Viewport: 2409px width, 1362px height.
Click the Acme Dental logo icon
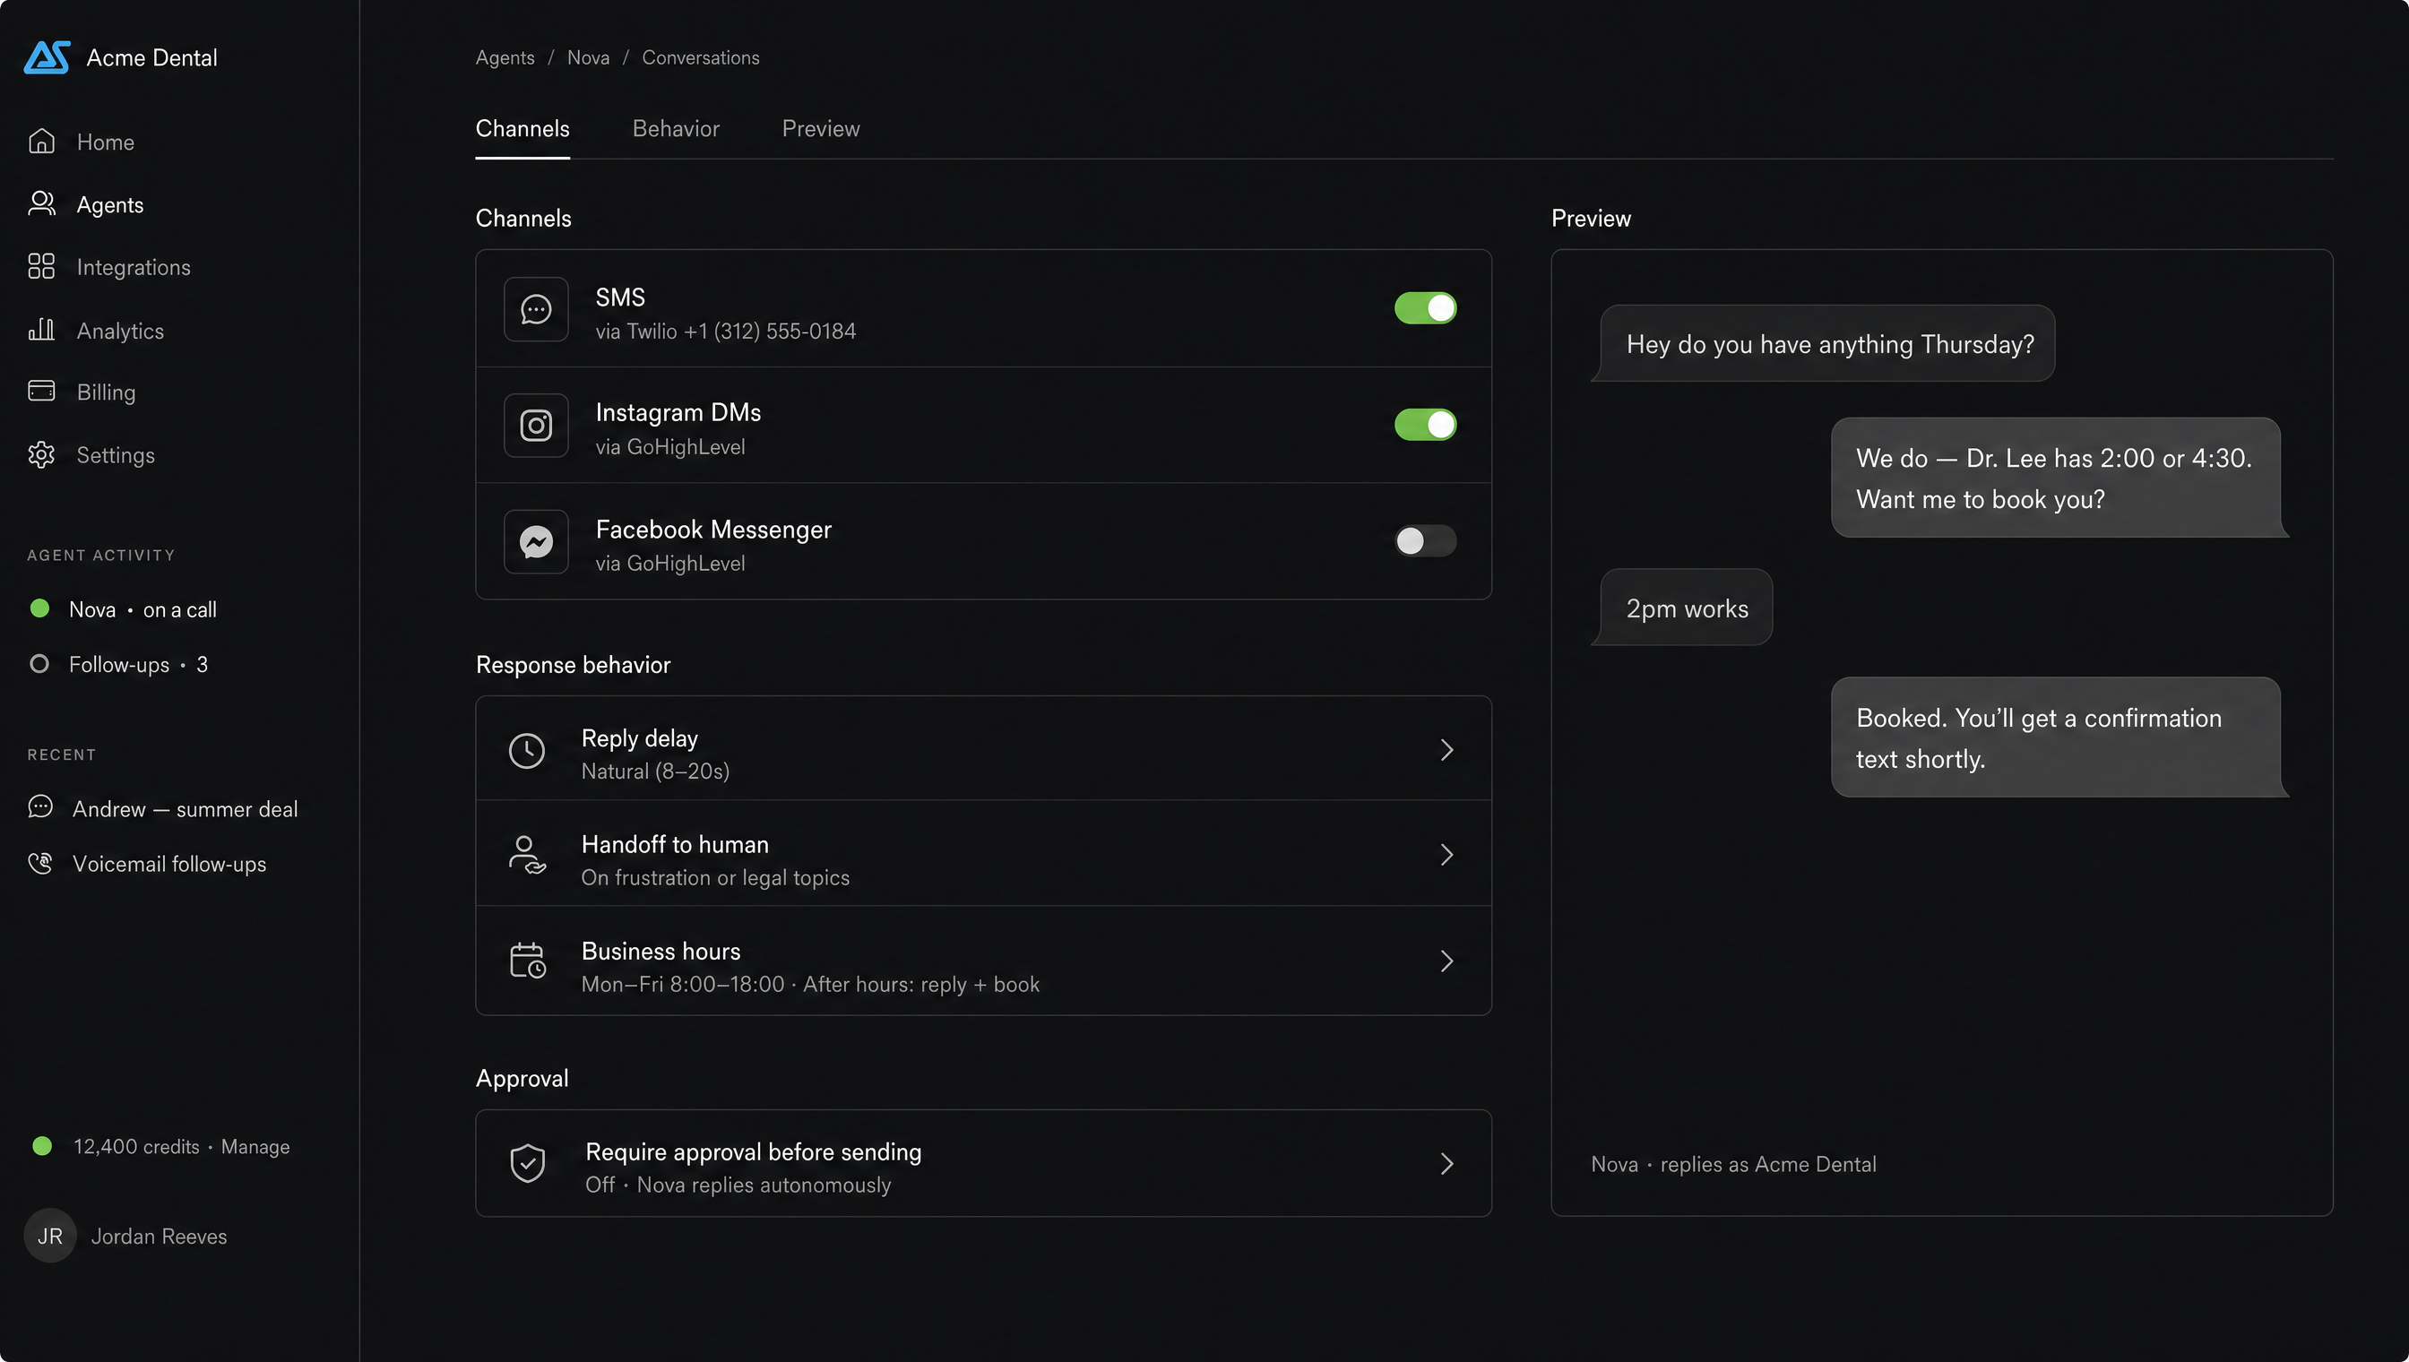[47, 57]
